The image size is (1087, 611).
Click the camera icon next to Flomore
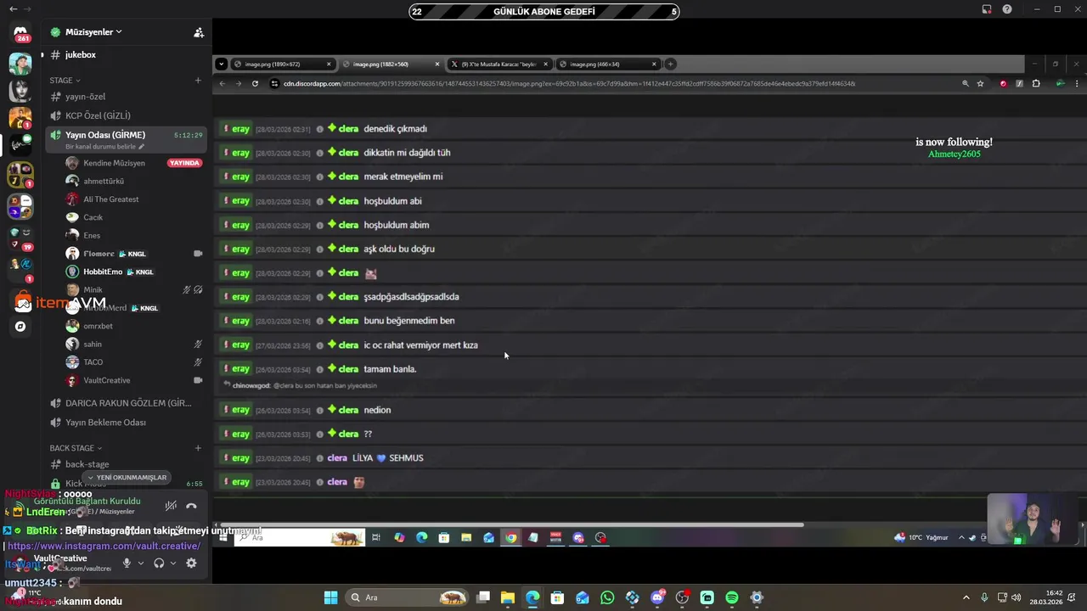point(198,254)
